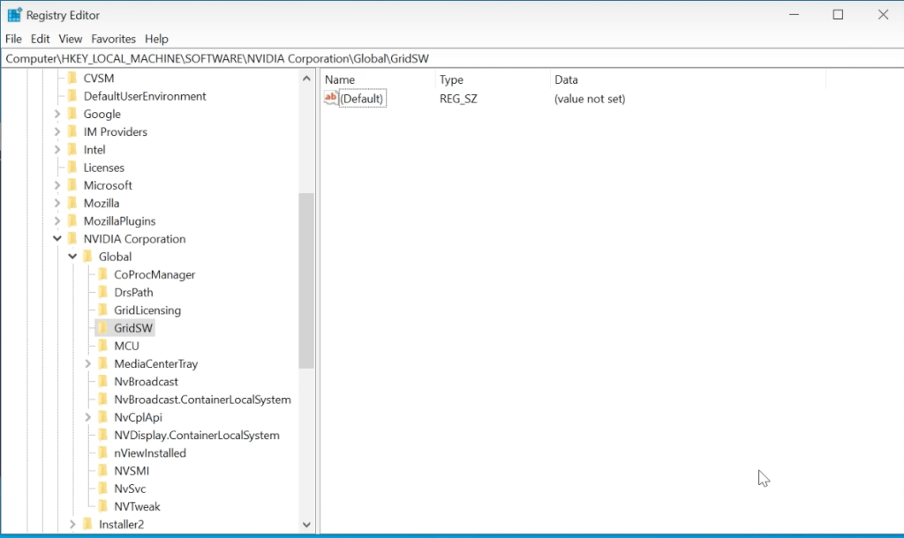Open the Favorites menu

(114, 39)
